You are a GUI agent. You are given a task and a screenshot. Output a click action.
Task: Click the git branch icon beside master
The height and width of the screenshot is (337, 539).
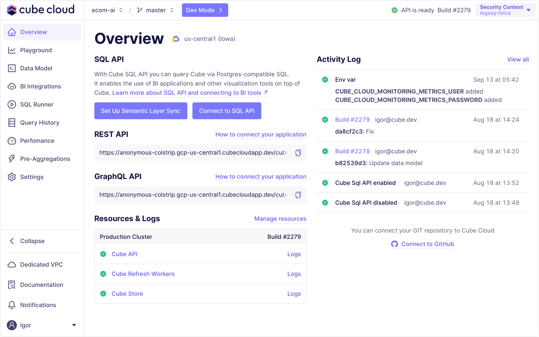click(140, 10)
